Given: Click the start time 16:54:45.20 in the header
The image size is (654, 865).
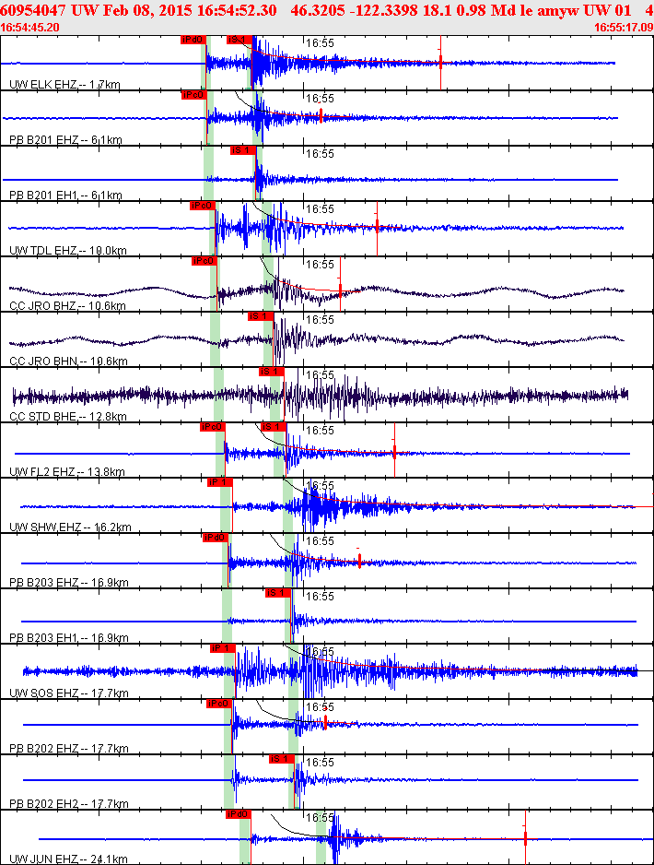Looking at the screenshot, I should click(29, 27).
